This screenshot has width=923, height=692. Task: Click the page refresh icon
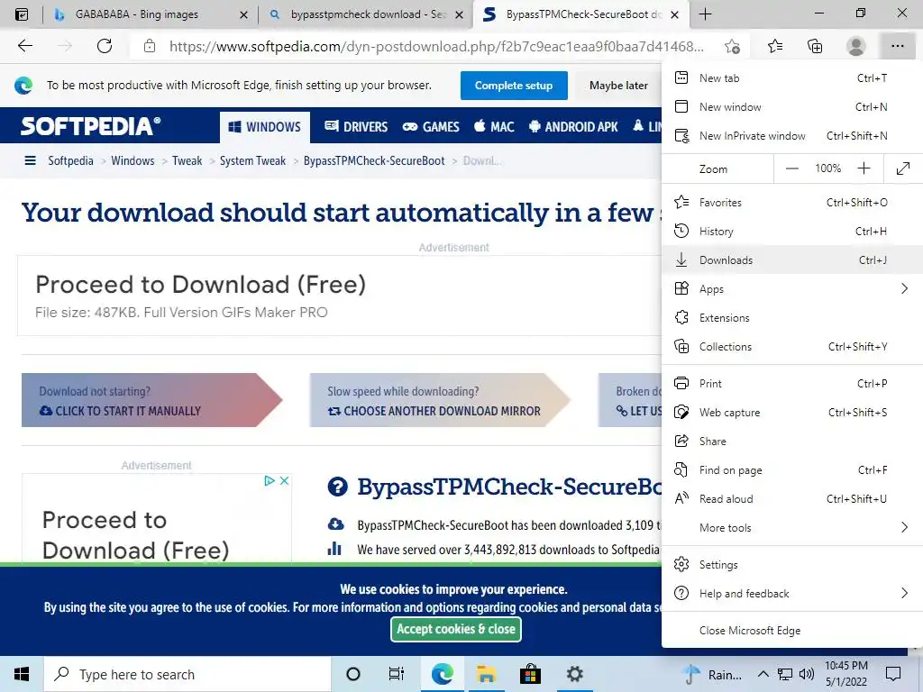click(x=105, y=46)
